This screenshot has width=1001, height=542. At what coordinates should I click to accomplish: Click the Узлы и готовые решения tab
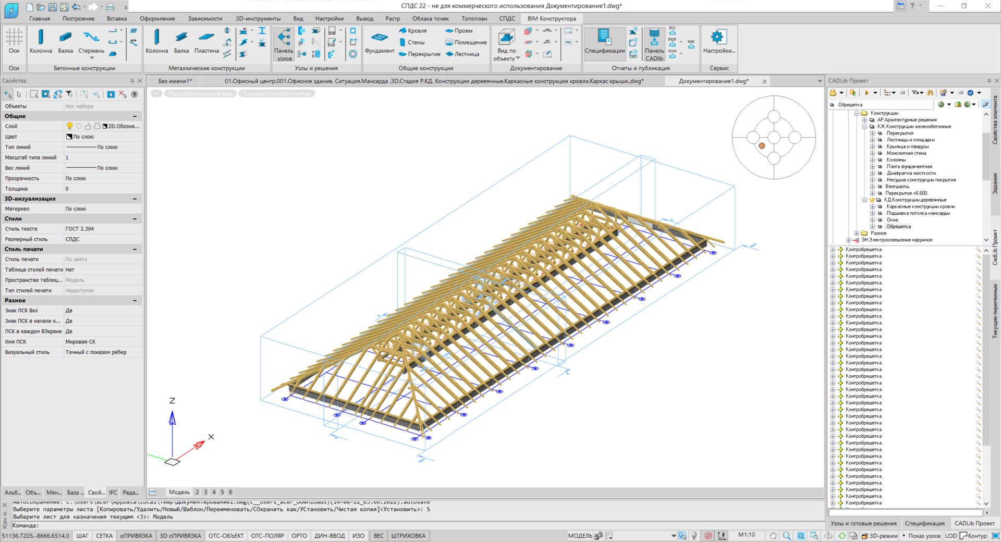pos(863,523)
